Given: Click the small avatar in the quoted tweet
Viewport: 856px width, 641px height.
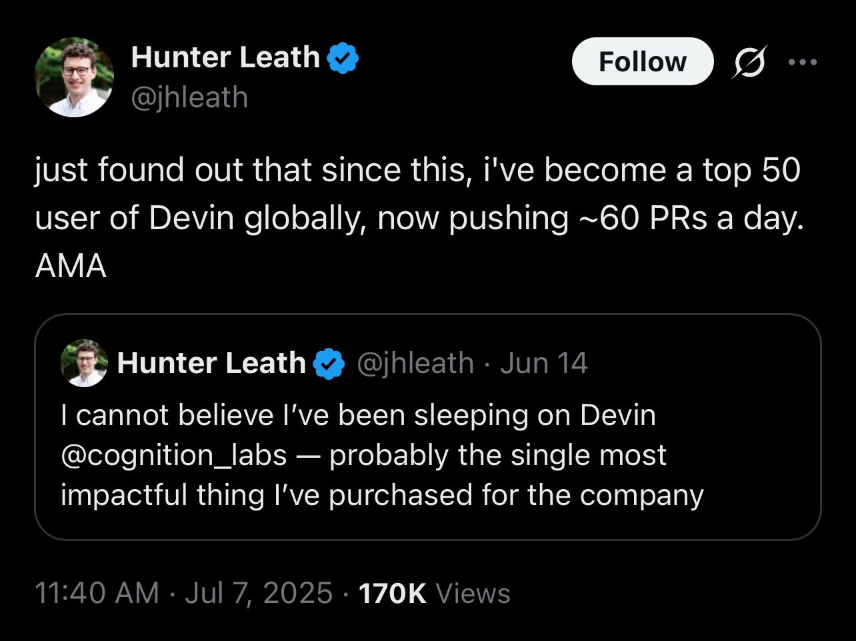Looking at the screenshot, I should point(84,363).
